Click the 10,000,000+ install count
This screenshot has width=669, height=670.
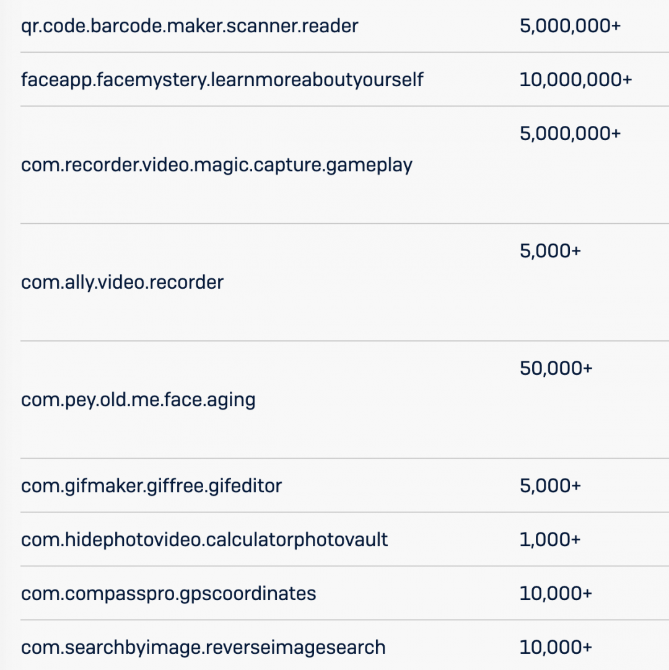575,80
